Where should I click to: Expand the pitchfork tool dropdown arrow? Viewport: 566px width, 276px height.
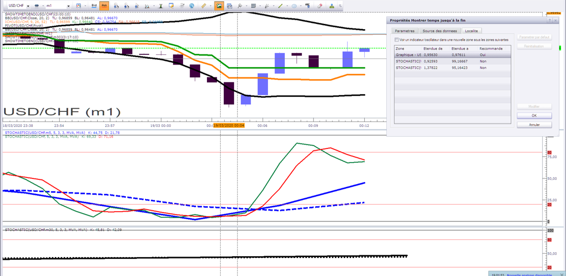click(x=247, y=6)
